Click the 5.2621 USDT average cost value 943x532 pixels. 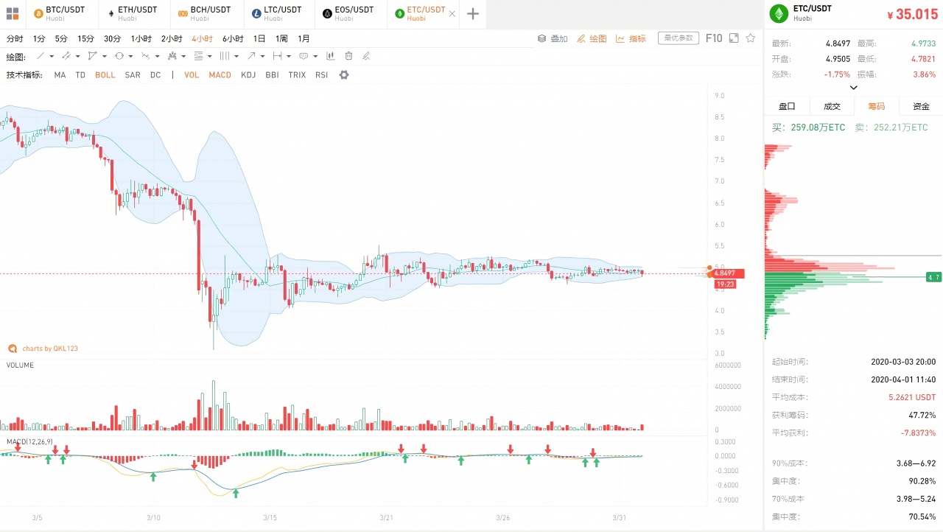point(912,397)
